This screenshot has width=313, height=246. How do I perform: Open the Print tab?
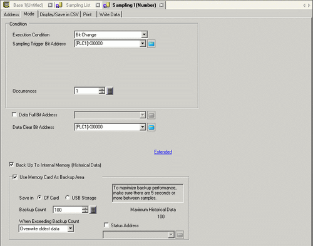click(88, 14)
